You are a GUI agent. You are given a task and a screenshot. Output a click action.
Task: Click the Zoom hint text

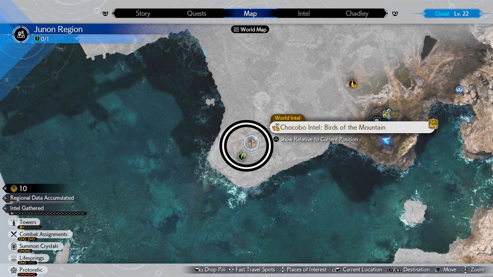(x=478, y=270)
